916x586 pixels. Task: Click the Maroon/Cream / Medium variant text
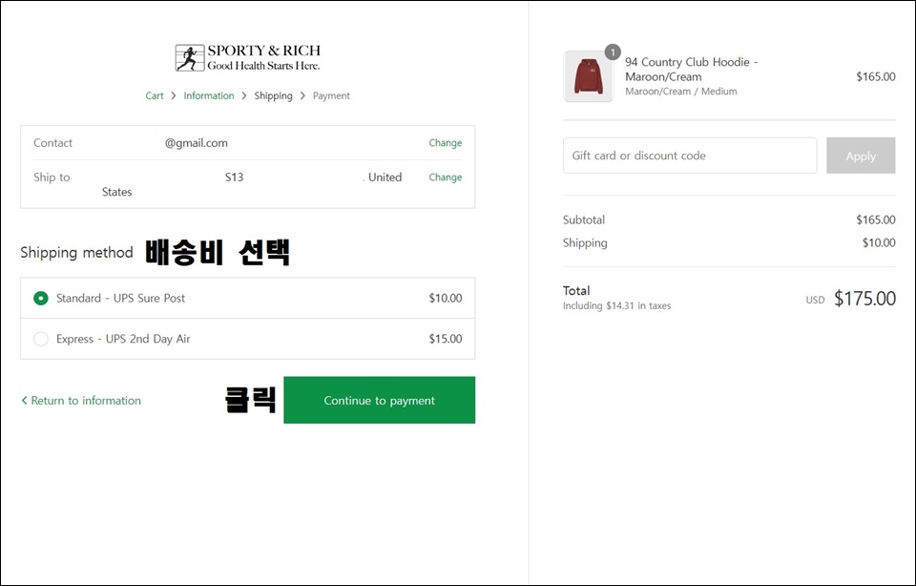681,91
